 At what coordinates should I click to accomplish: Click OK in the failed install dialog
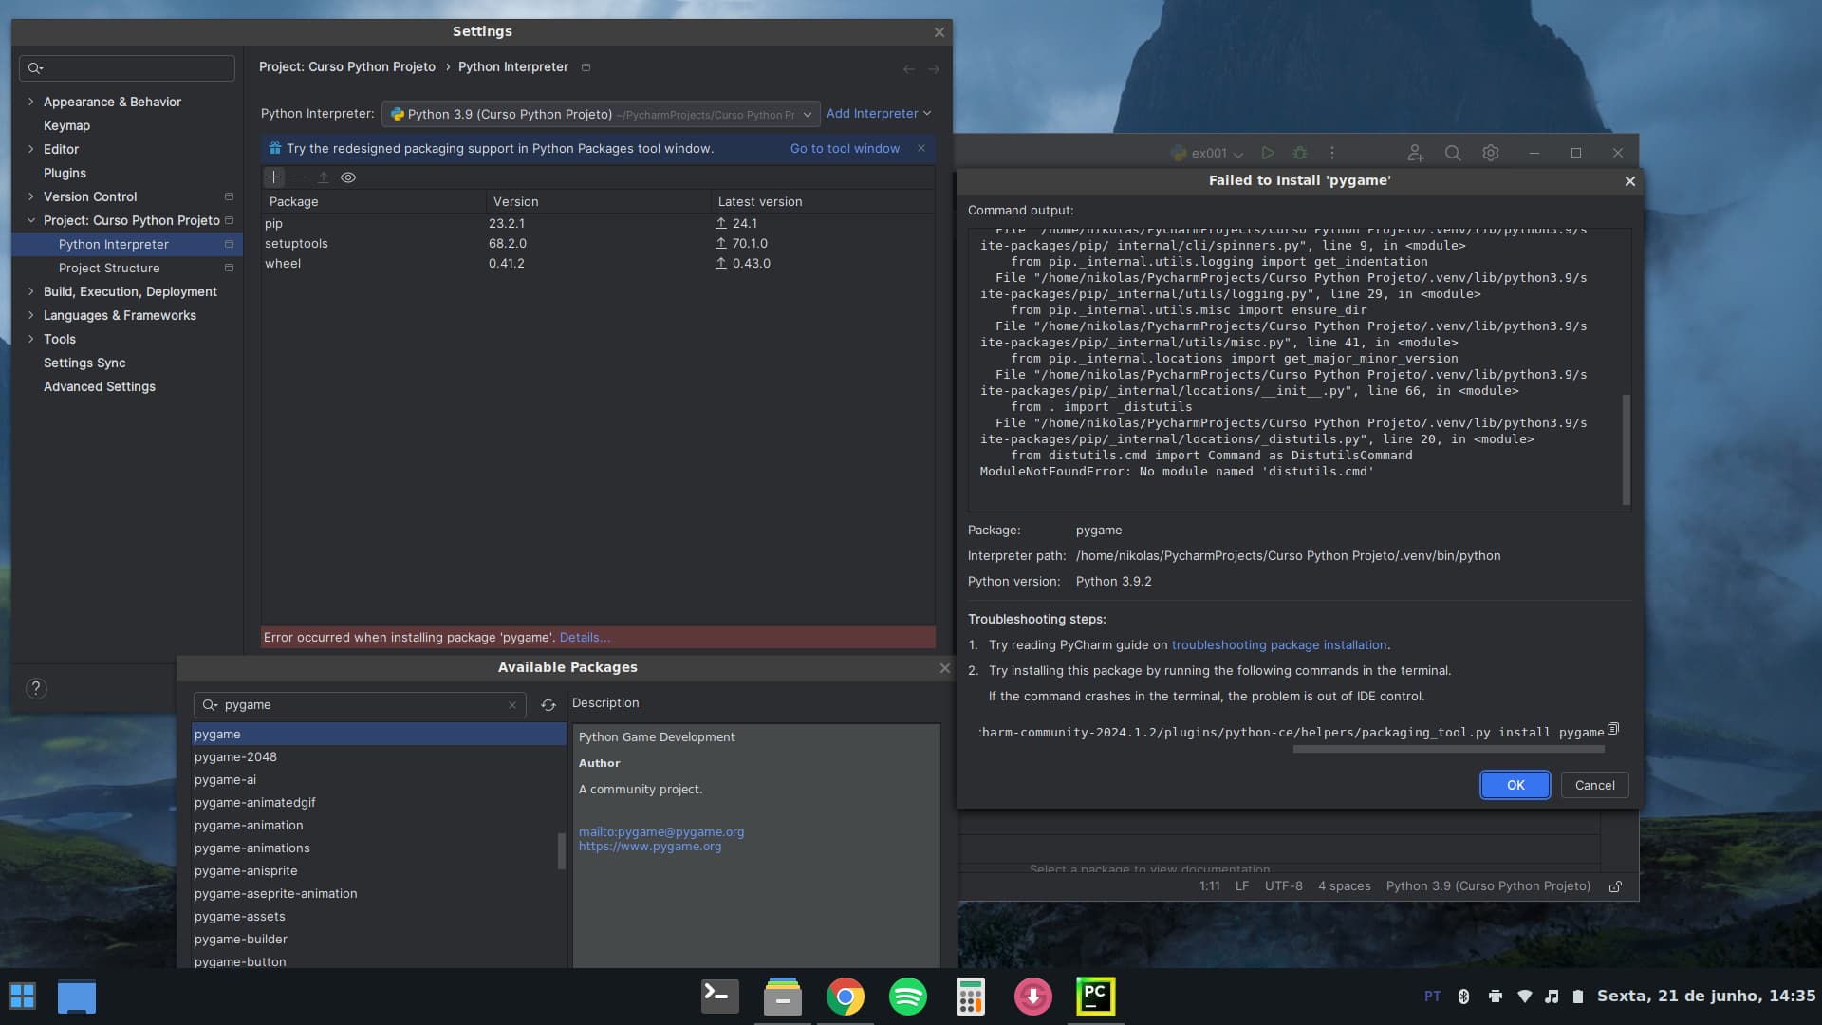[1515, 785]
